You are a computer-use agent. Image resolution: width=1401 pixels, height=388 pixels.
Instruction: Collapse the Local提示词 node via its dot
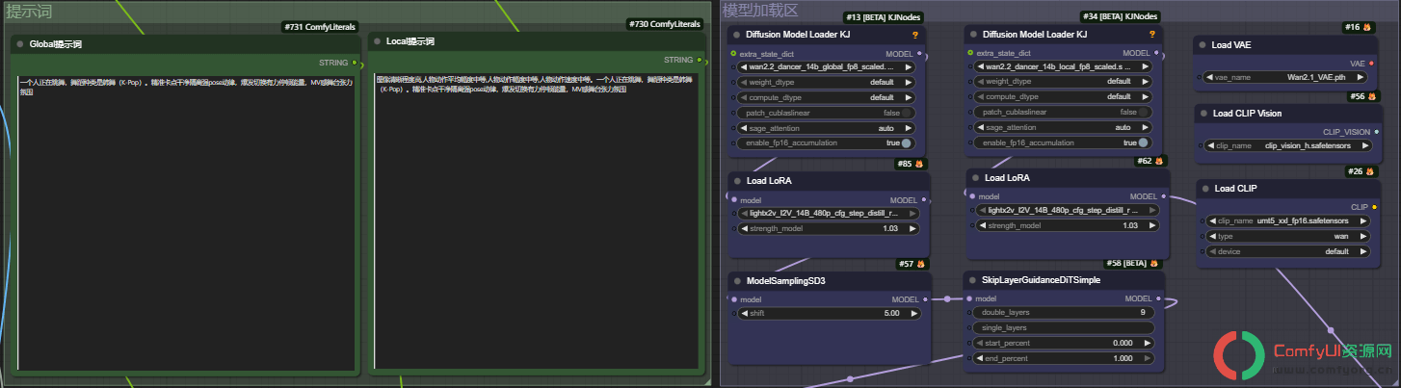pos(377,42)
